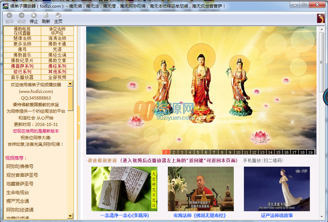Open 一念清净一念心 video thumbnail
328x222 pixels.
[x=124, y=189]
